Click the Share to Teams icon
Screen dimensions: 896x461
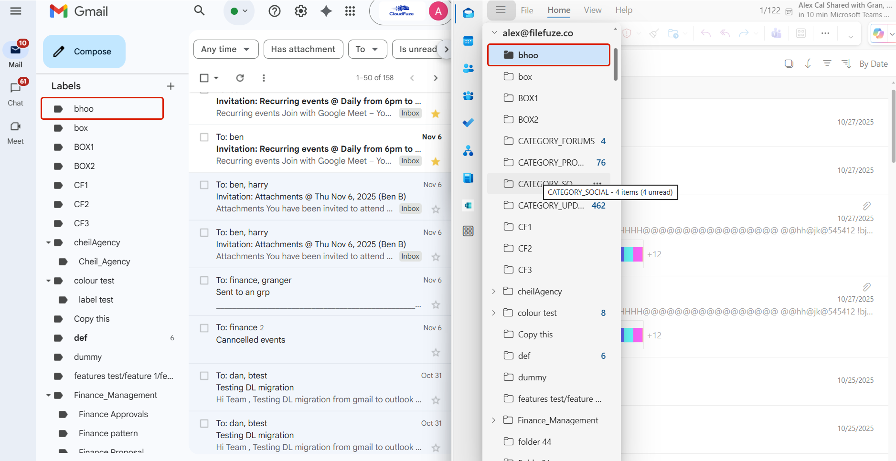776,33
